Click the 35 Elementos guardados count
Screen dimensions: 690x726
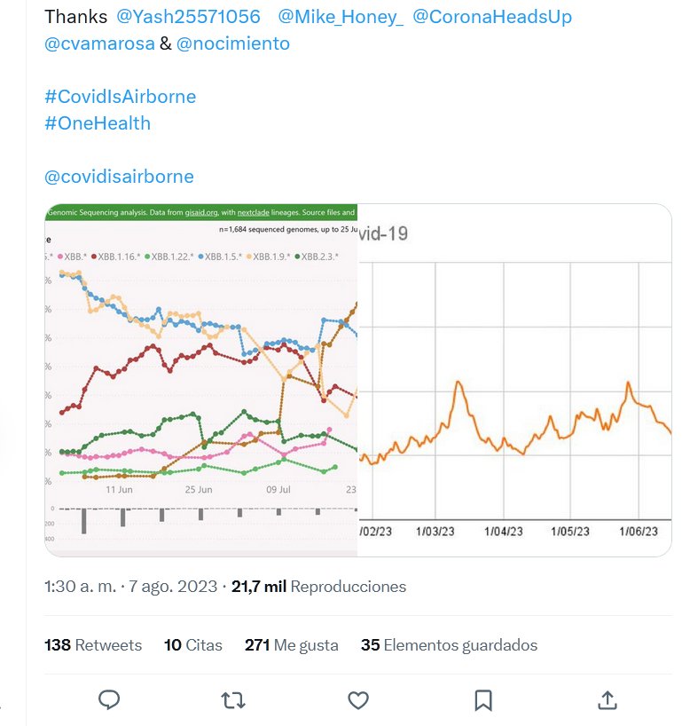point(449,645)
